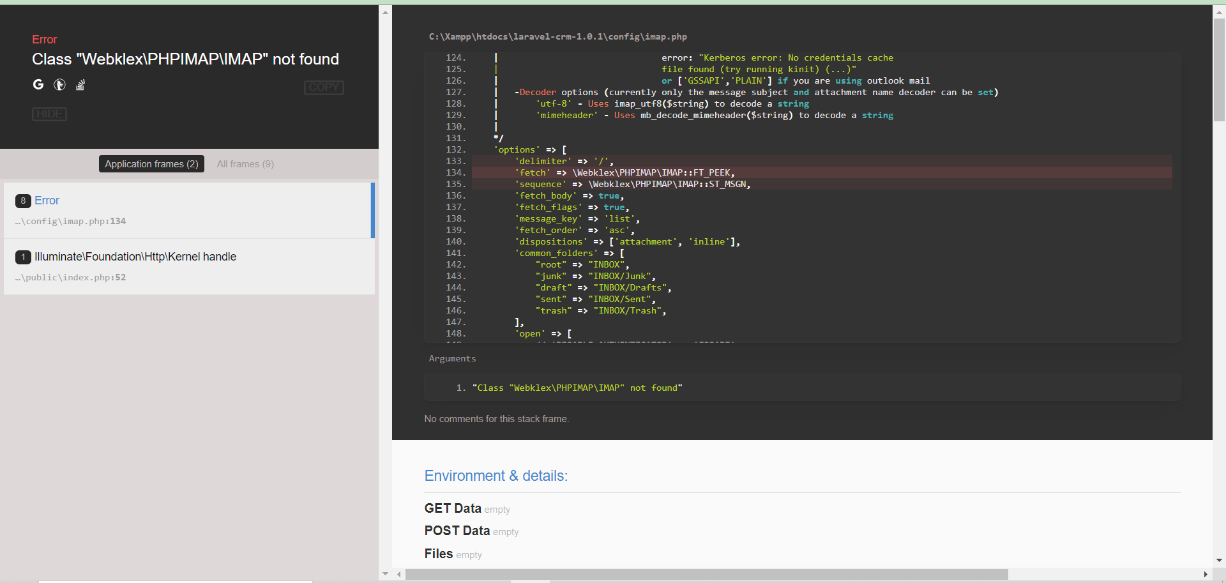Click the blue Error frame link

[47, 201]
